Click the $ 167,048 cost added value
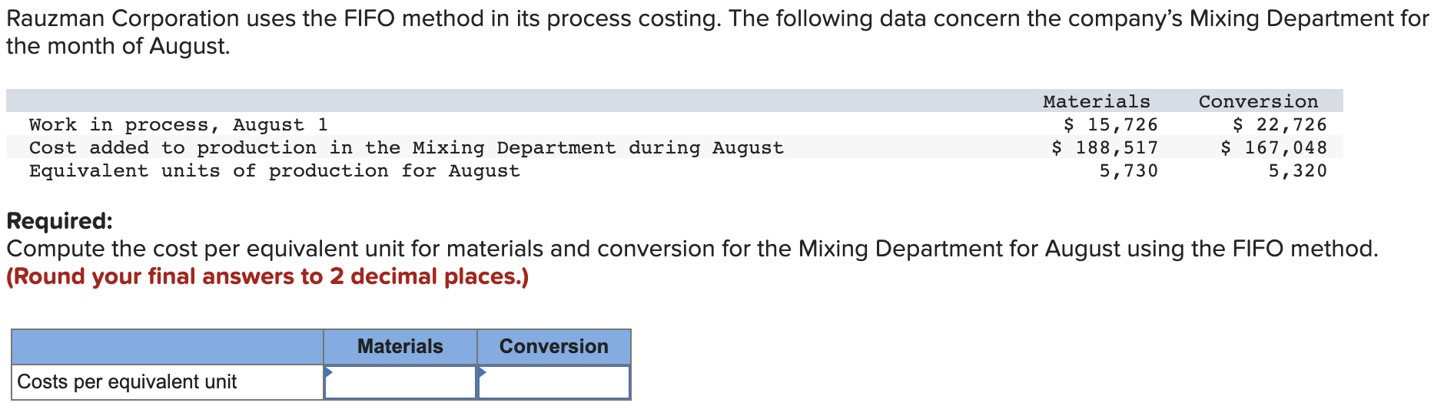 click(1273, 147)
